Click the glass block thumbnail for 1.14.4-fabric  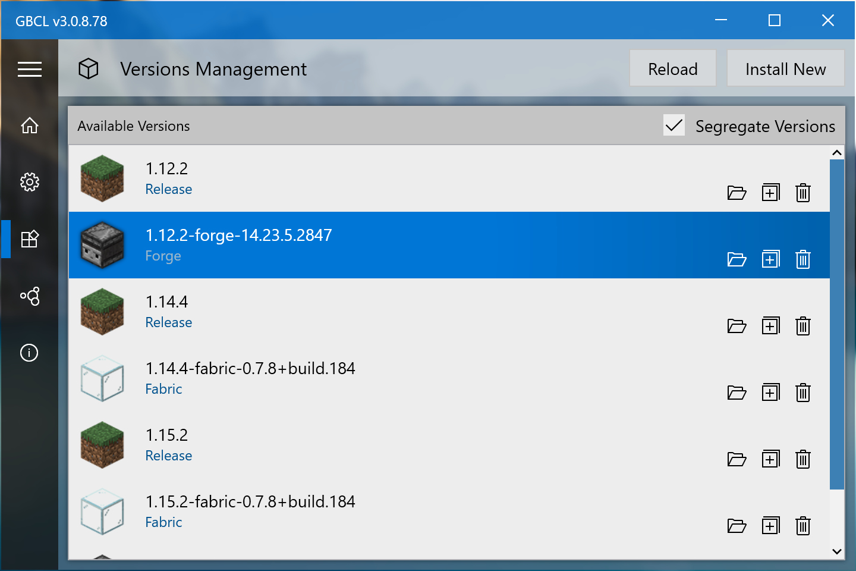102,378
